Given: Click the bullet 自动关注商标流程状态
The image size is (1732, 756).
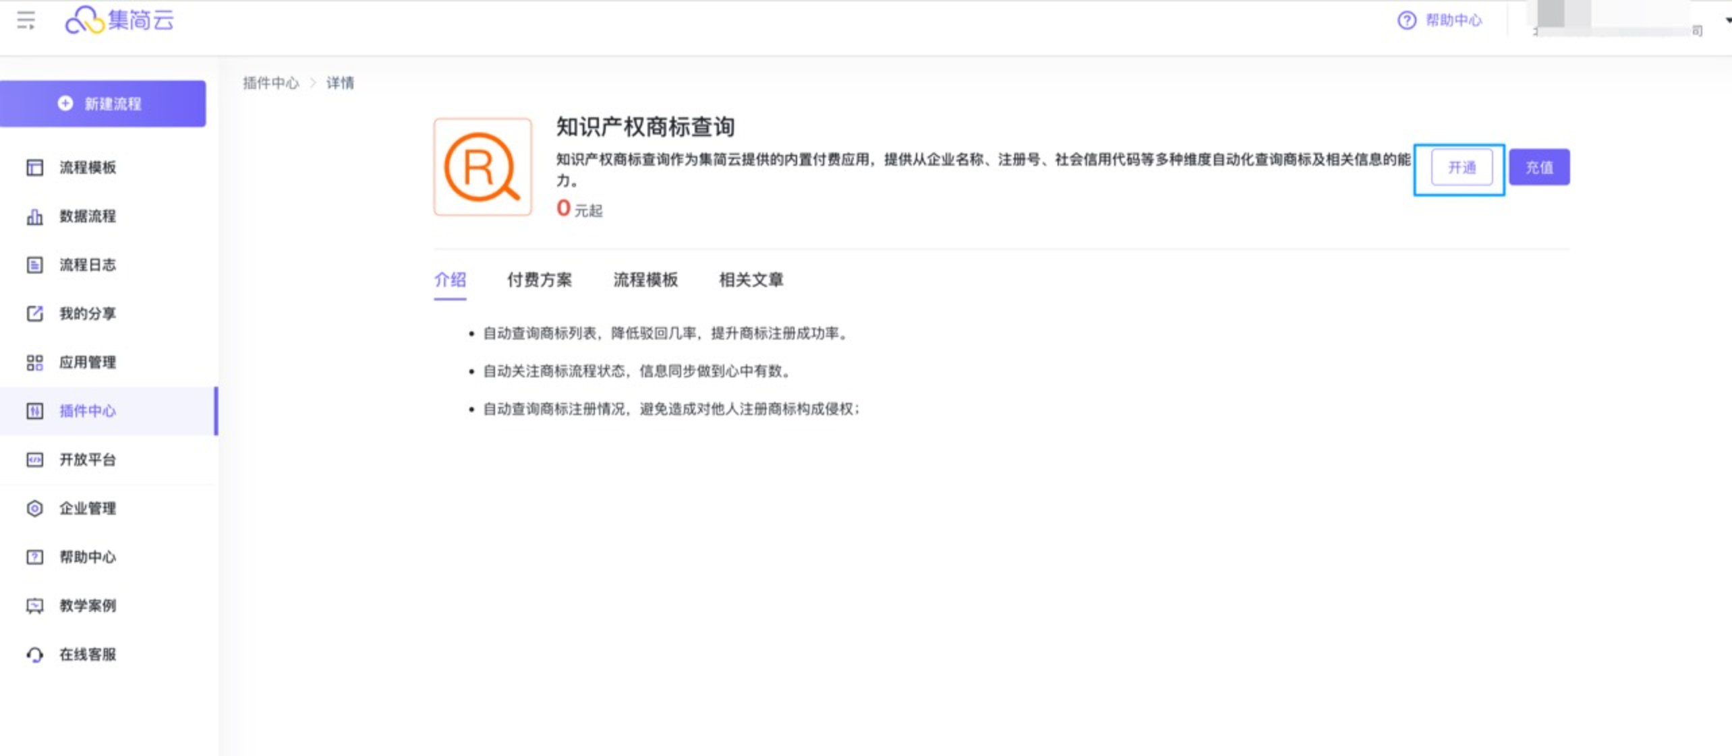Looking at the screenshot, I should 637,371.
